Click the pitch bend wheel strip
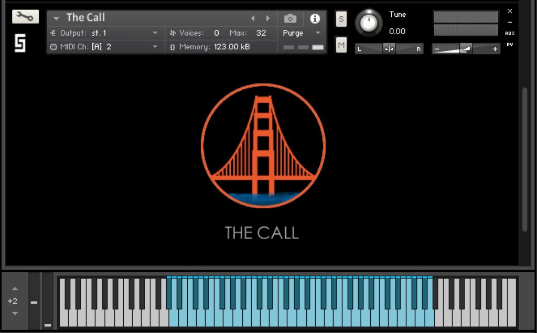Viewport: 537px width, 333px height. tap(34, 300)
